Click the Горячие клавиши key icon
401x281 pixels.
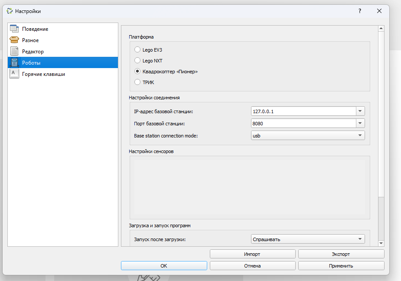pyautogui.click(x=14, y=74)
